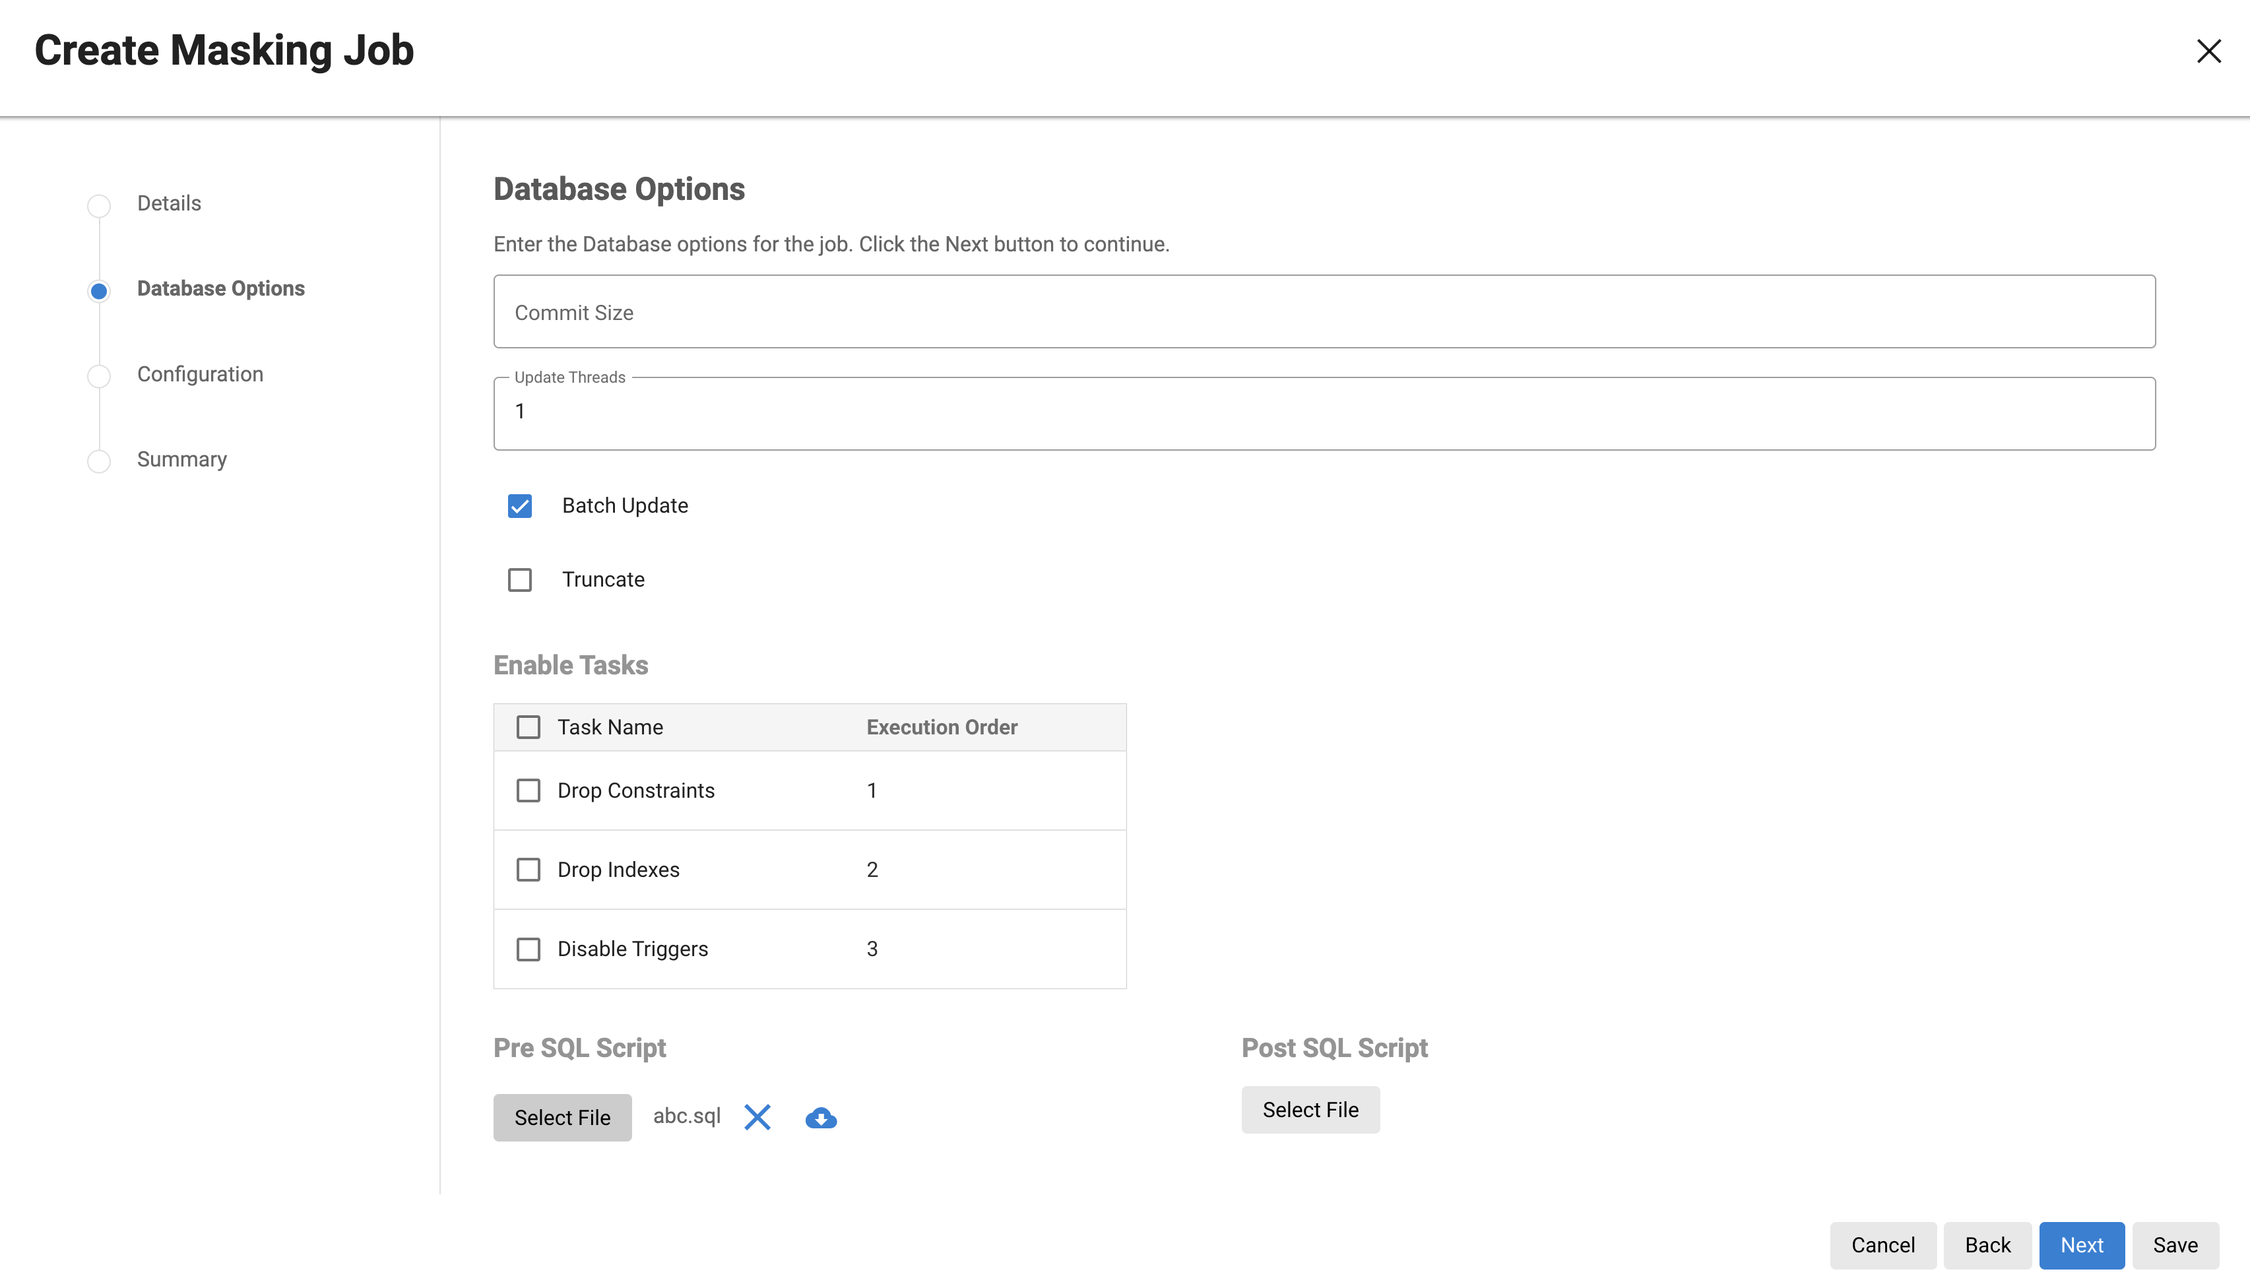
Task: Focus the Update Threads field
Action: (x=1324, y=413)
